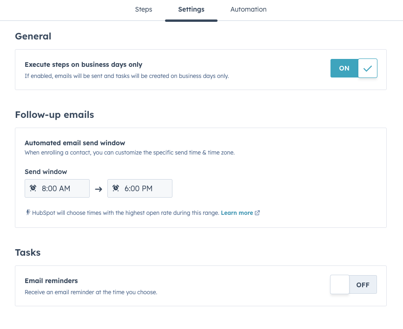Select the Settings tab
Image resolution: width=403 pixels, height=329 pixels.
[x=191, y=9]
